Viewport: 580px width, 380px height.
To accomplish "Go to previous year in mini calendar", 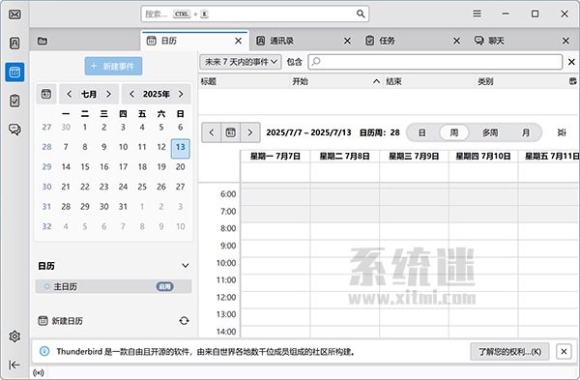I will pyautogui.click(x=131, y=94).
